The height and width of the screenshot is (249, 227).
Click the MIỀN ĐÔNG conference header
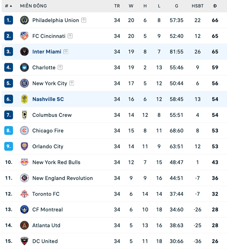pos(33,6)
